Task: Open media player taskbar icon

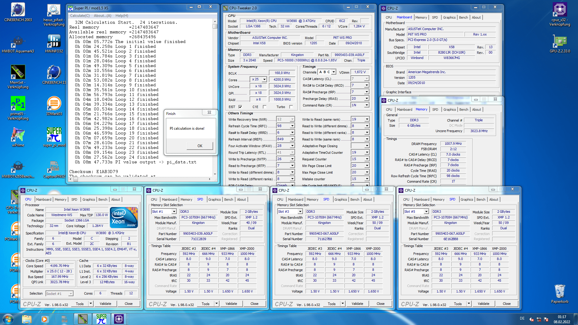Action: [x=45, y=319]
